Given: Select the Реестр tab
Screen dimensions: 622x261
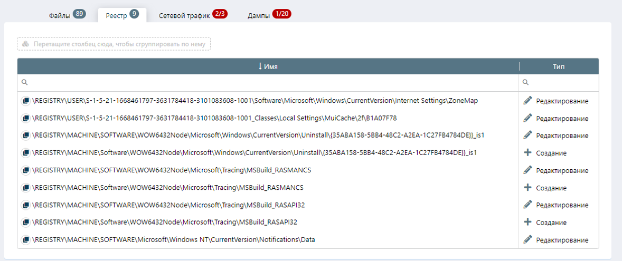Looking at the screenshot, I should coord(116,16).
